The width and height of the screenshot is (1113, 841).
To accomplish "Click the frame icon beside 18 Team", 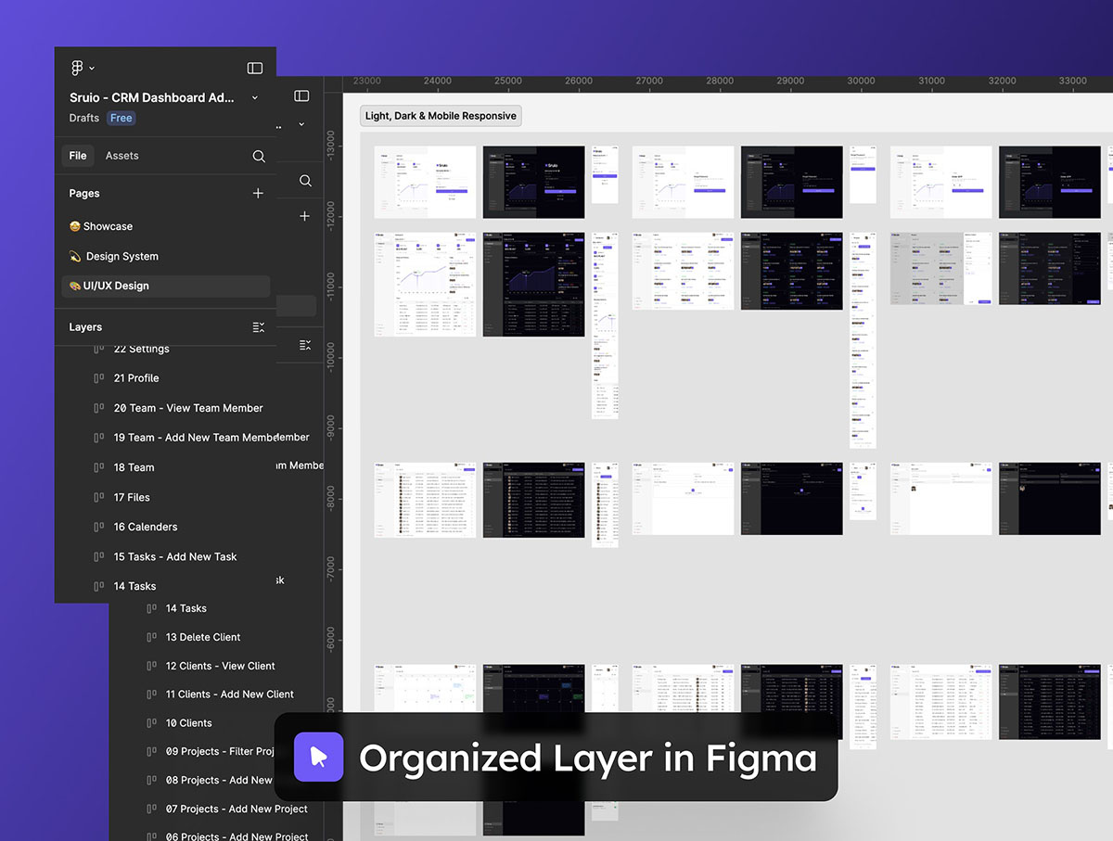I will (x=99, y=467).
